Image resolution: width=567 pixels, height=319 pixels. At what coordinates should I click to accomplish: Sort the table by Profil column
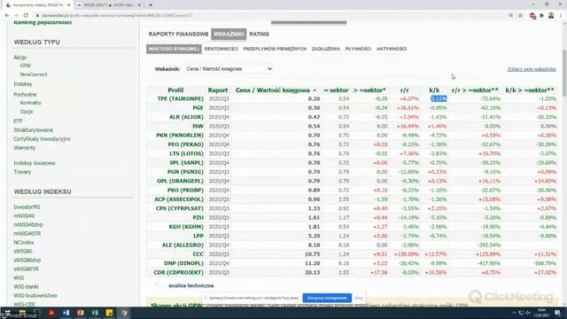click(x=175, y=90)
